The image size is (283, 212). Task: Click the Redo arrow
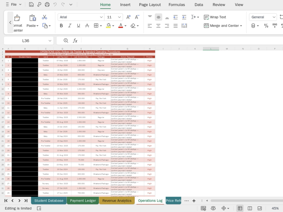click(63, 5)
